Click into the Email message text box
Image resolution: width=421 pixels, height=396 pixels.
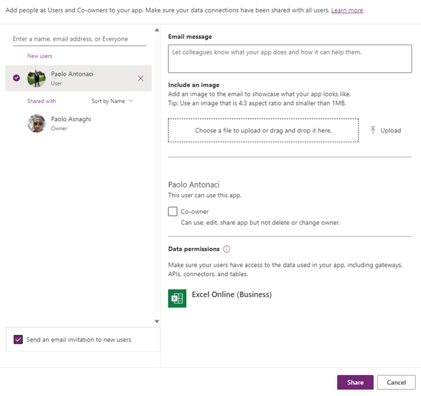[290, 59]
